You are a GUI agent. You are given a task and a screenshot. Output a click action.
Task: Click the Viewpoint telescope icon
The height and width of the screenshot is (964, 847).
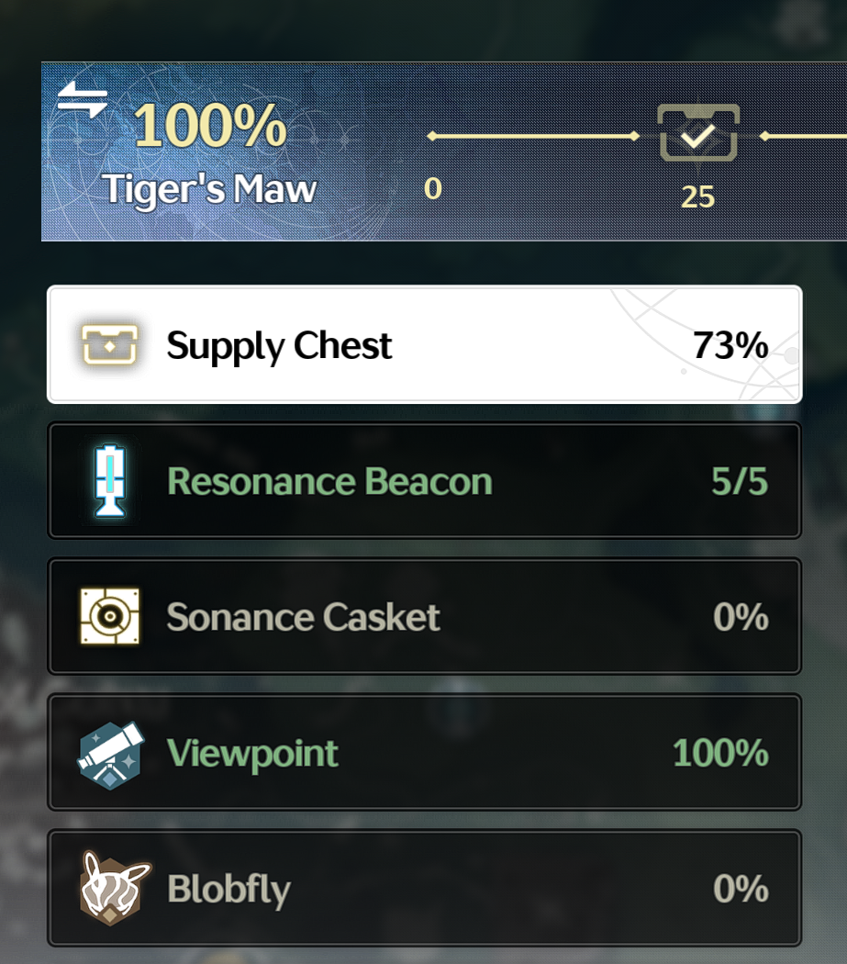click(x=111, y=754)
